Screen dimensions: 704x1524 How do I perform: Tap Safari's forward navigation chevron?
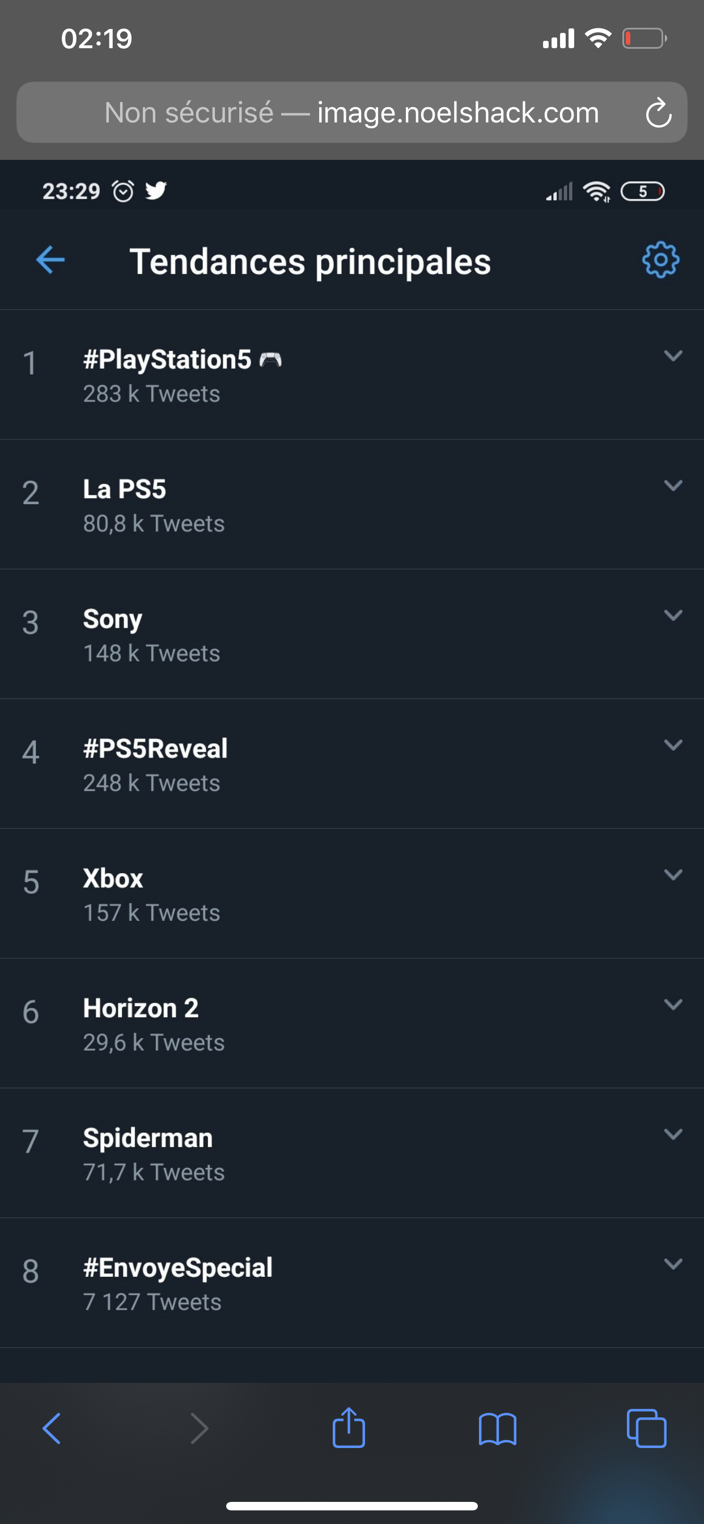[x=200, y=1429]
